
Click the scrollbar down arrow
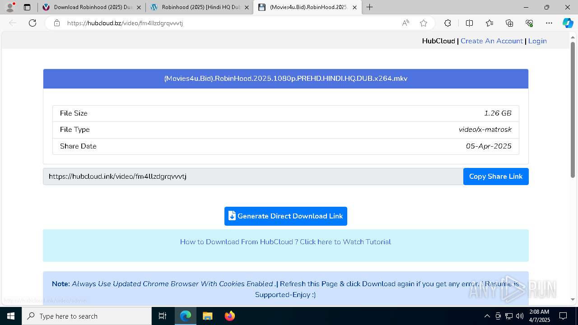click(573, 299)
